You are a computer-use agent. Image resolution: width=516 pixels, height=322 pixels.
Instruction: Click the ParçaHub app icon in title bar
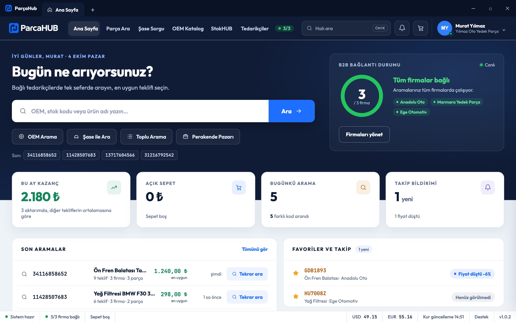click(x=9, y=8)
